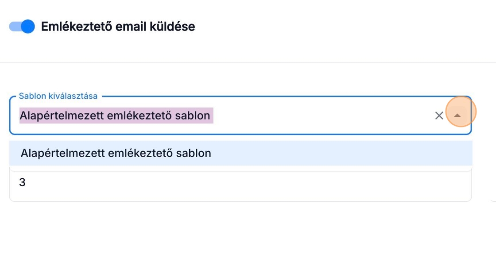Image resolution: width=496 pixels, height=277 pixels.
Task: Hit the highlighted caret icon in the combo box
Action: click(x=457, y=115)
